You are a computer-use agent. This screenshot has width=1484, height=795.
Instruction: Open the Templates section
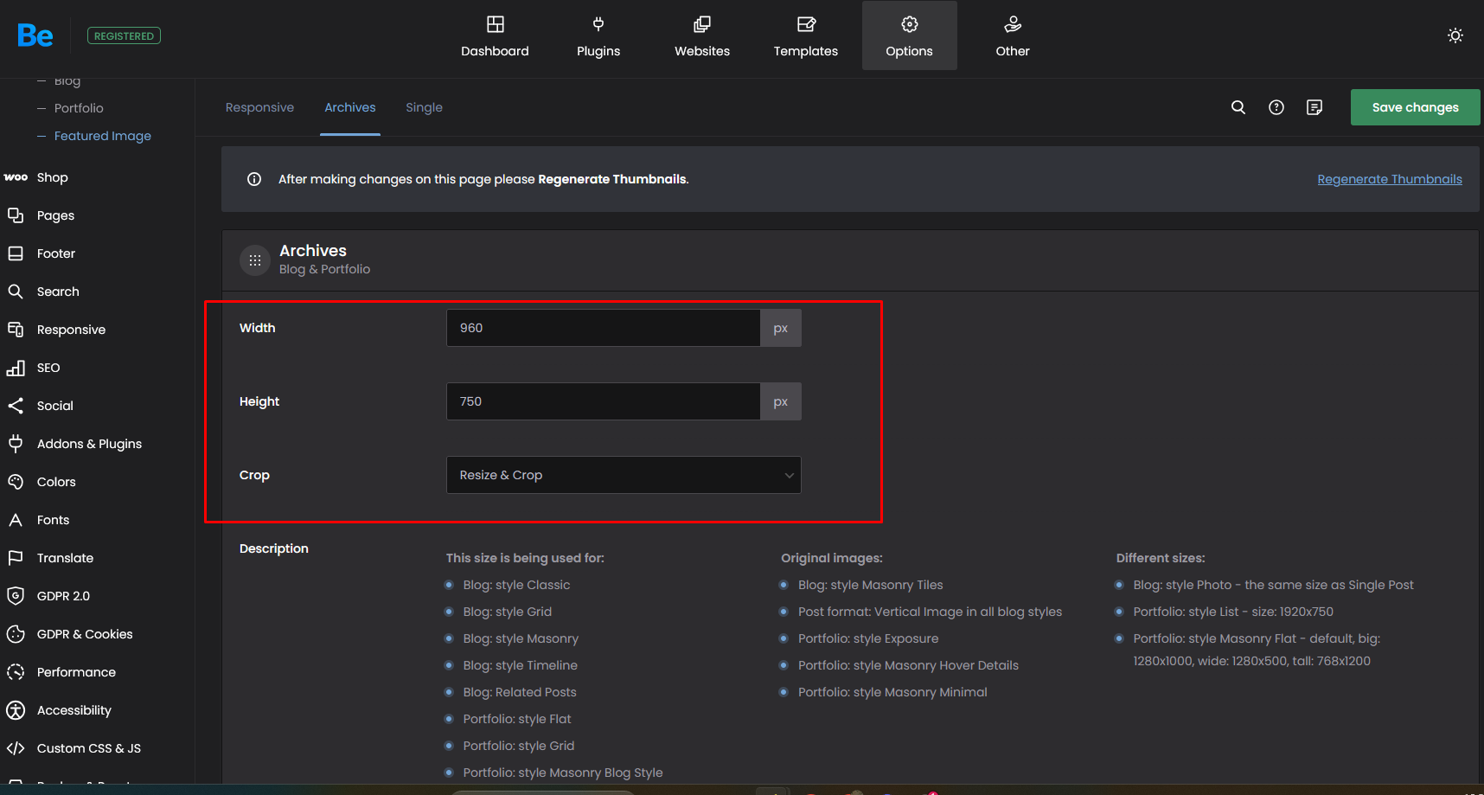pos(805,36)
